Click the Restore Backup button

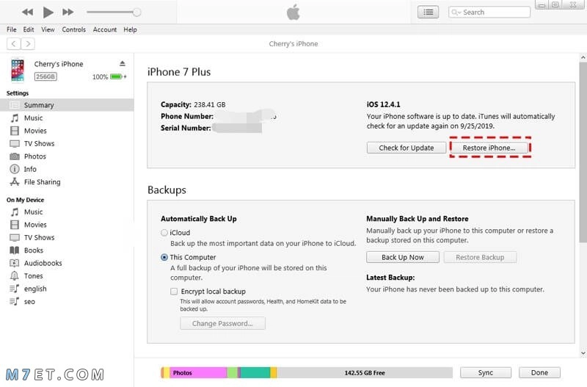click(480, 257)
